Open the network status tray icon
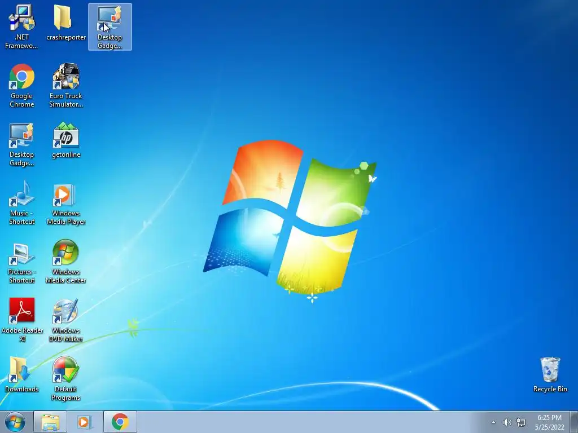 tap(521, 422)
